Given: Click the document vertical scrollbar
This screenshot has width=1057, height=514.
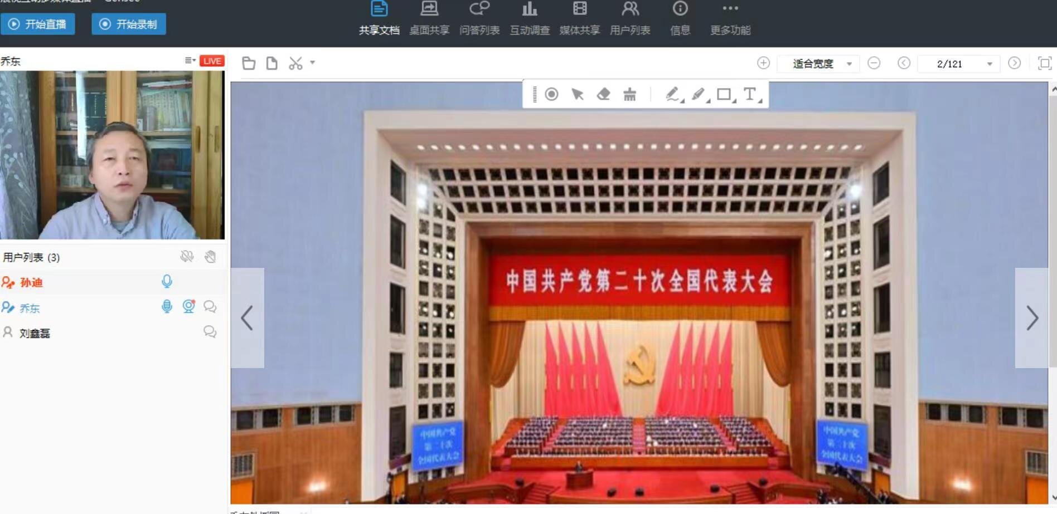Looking at the screenshot, I should (x=1053, y=231).
